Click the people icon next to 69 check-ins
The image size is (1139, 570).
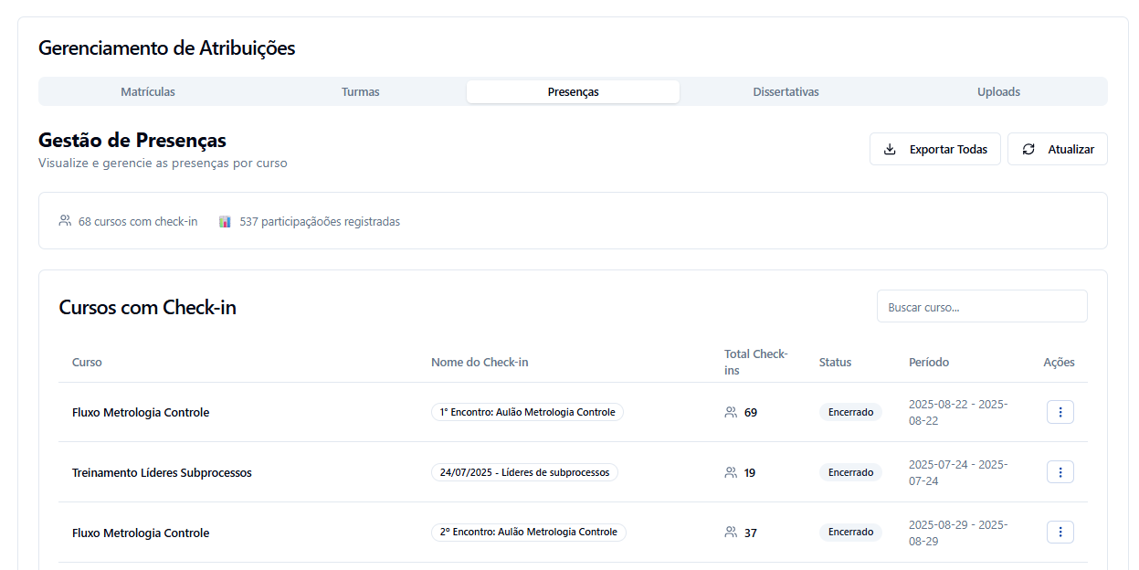(731, 412)
